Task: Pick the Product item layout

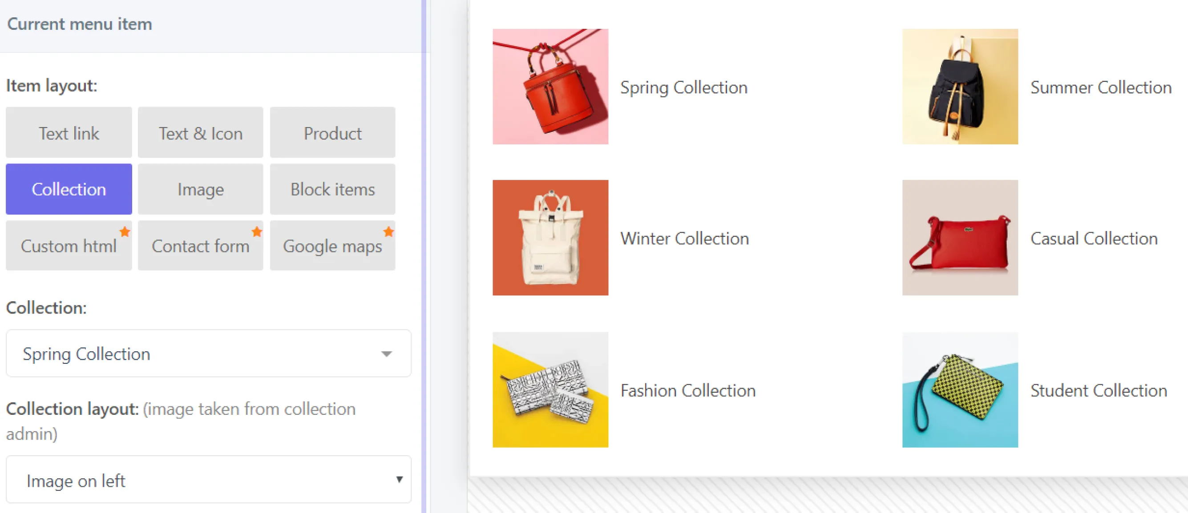Action: pyautogui.click(x=332, y=133)
